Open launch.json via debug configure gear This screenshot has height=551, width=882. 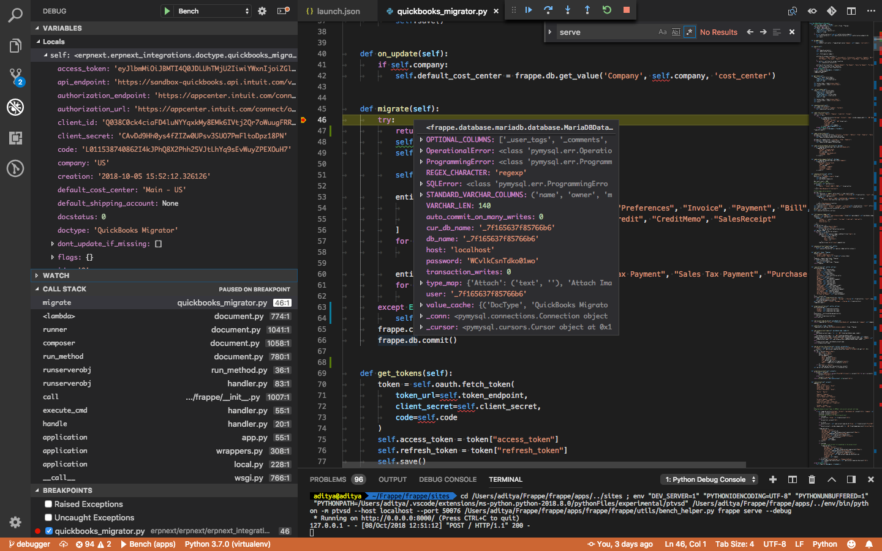(x=262, y=11)
